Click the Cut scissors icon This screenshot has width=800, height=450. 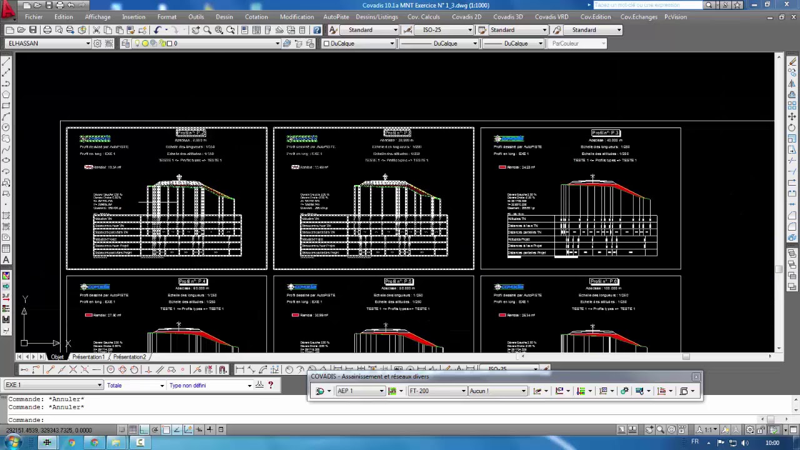coord(96,30)
